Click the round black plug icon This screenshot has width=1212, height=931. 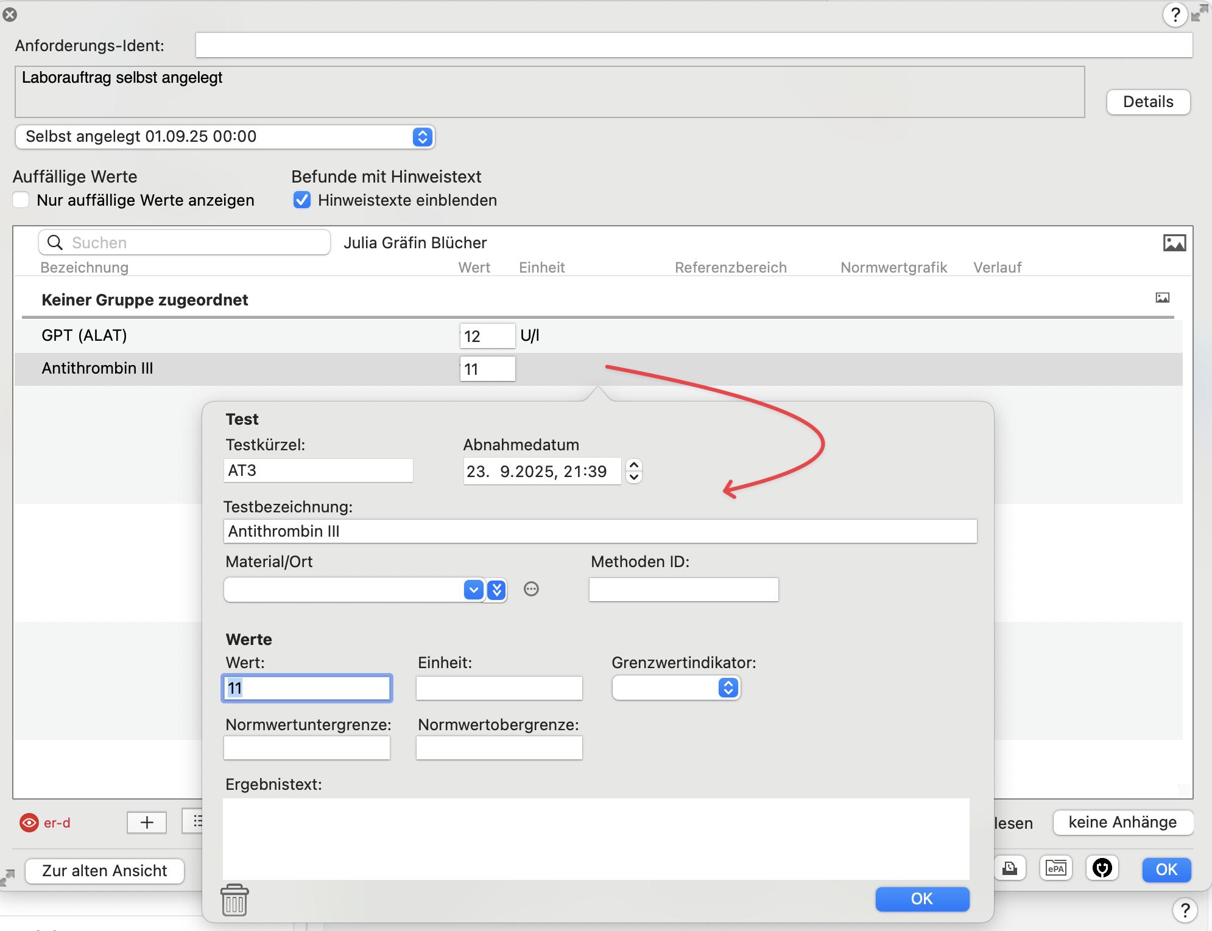(x=1102, y=868)
